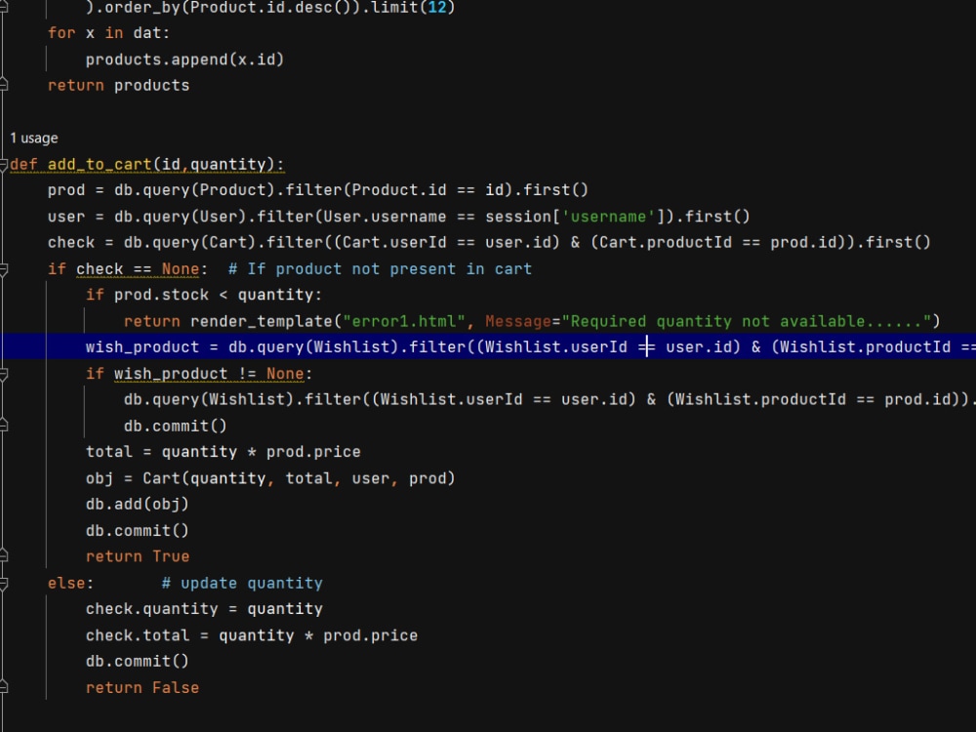Click "User.username" in the user filter
Screen dimensions: 976x732
pyautogui.click(x=384, y=217)
